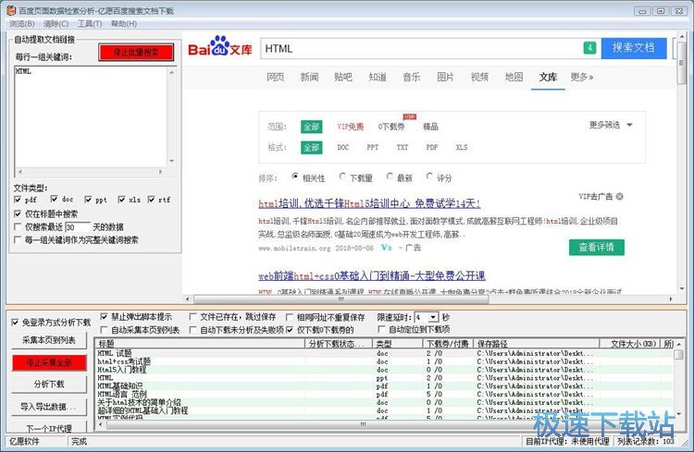Expand the 更多» tab list

pyautogui.click(x=582, y=77)
